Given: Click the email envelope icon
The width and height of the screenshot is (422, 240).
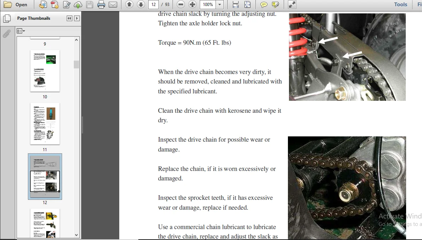Looking at the screenshot, I should [113, 5].
